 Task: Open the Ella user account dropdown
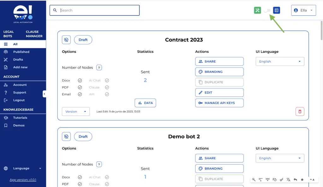coord(303,10)
